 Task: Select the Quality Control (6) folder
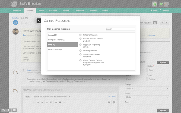coord(62,49)
